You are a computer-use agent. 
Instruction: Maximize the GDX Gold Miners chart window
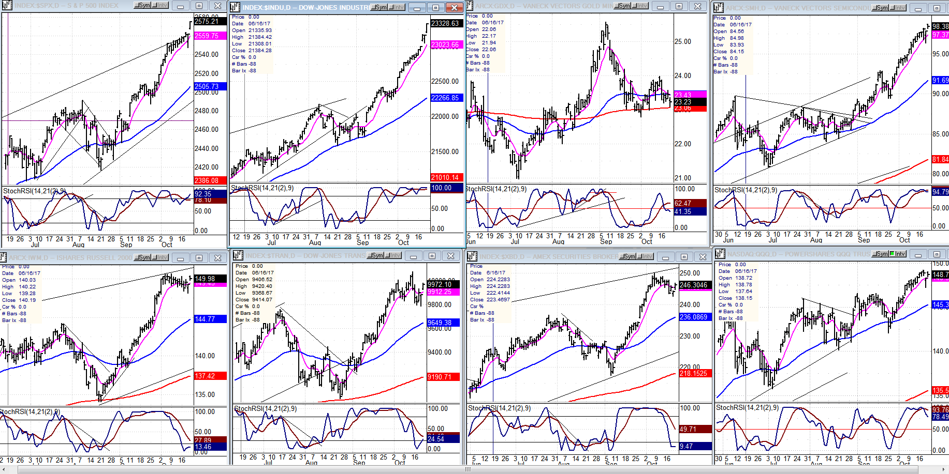point(679,6)
